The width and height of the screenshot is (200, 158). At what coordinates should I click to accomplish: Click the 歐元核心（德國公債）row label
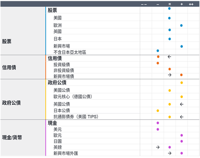73,97
